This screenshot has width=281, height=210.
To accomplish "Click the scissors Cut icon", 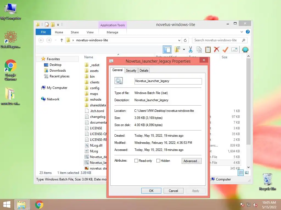I will point(190,50).
